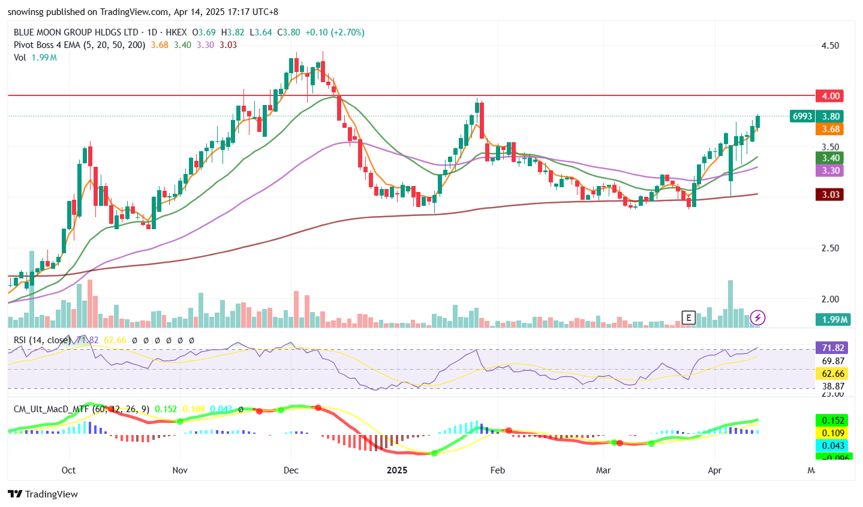Open the Pivot Boss 4 EMA legend
This screenshot has width=863, height=507.
click(79, 45)
